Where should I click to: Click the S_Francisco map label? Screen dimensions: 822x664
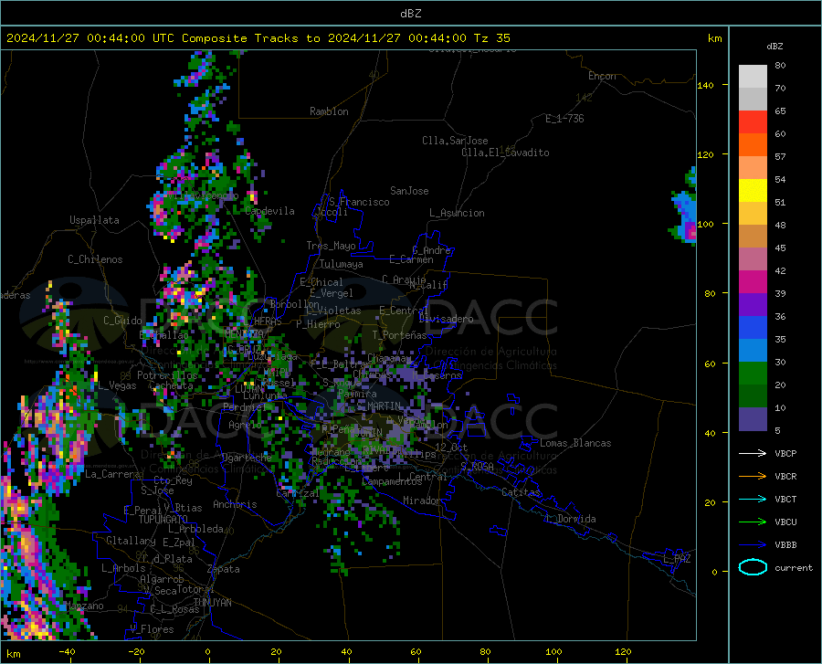pos(359,202)
